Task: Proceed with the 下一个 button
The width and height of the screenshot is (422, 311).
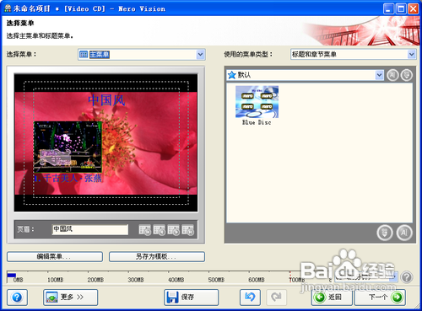Action: tap(380, 298)
